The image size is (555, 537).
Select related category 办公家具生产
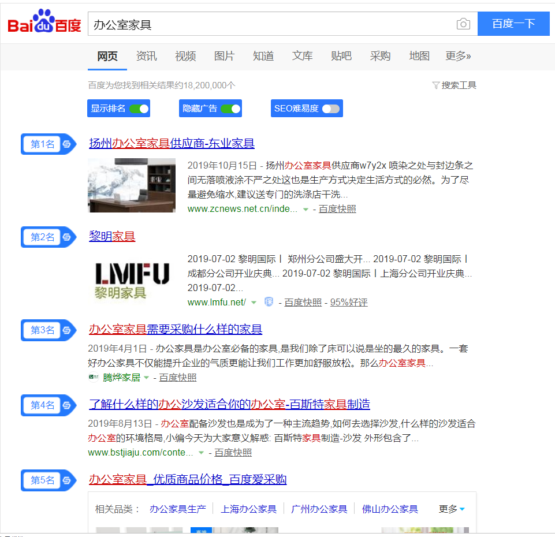[178, 509]
